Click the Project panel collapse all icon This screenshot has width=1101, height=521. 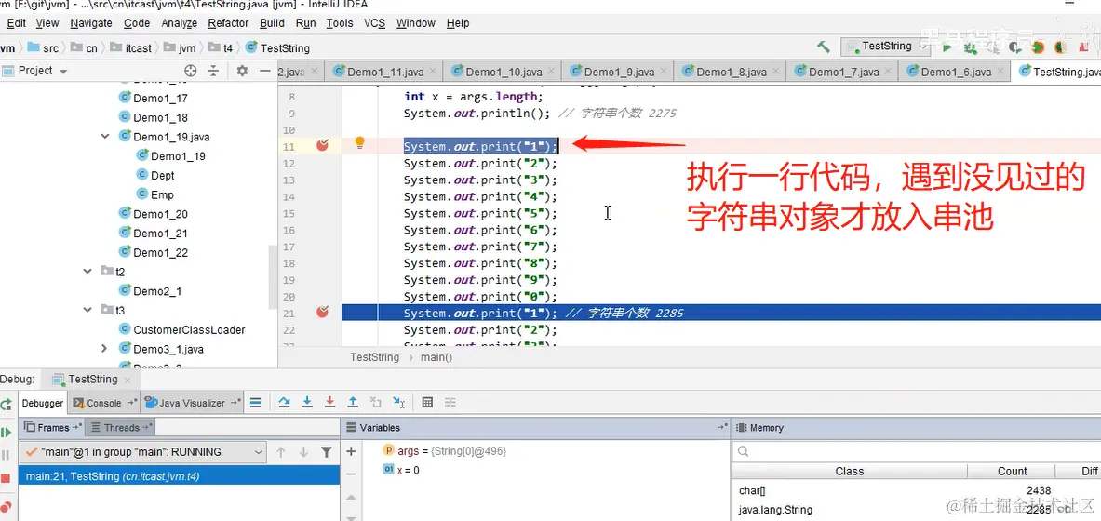213,71
